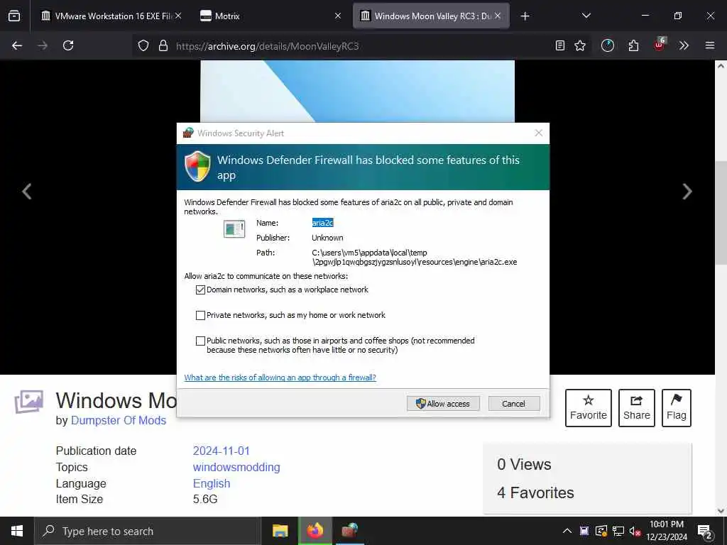Bookmark this page with star icon
727x545 pixels.
tap(580, 45)
